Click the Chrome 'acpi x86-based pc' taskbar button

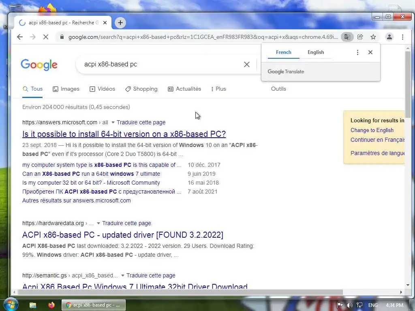pos(94,305)
